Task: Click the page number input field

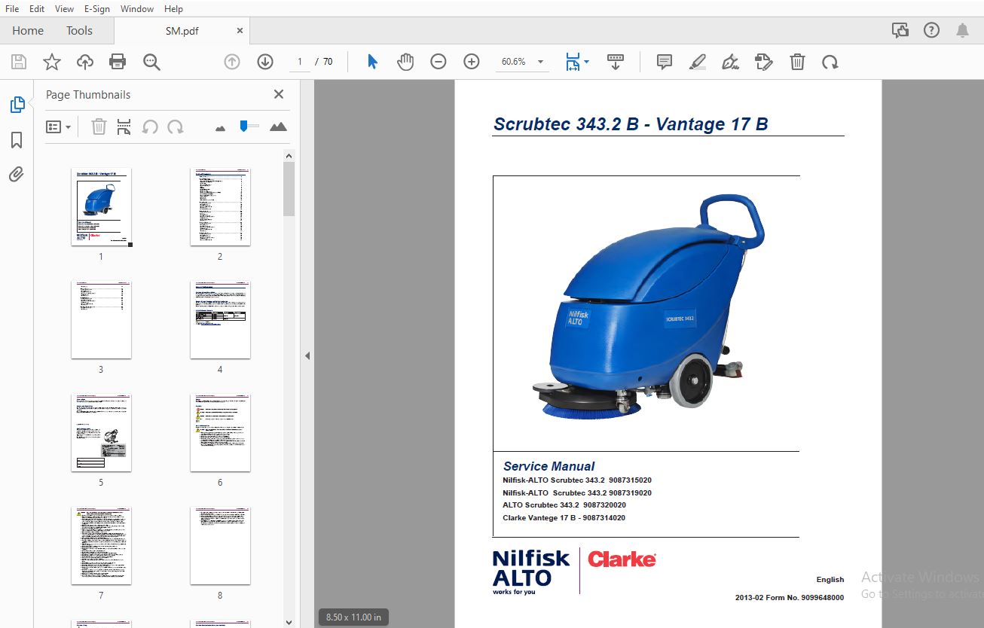Action: coord(300,62)
